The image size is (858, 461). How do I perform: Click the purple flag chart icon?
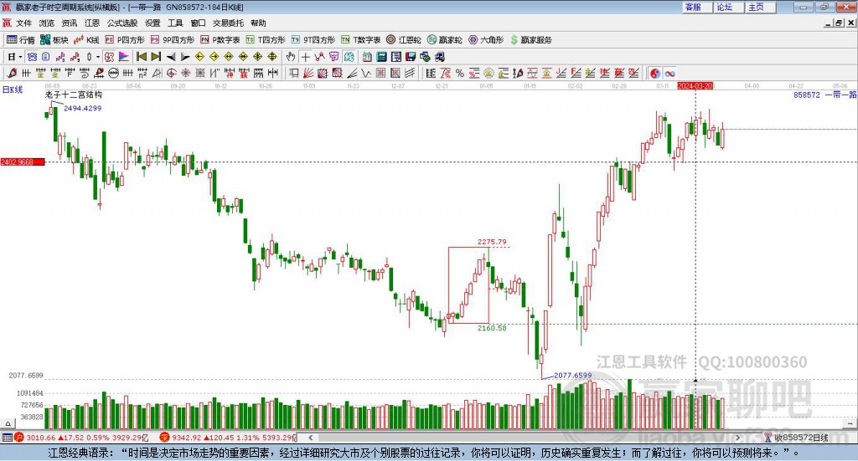[124, 56]
